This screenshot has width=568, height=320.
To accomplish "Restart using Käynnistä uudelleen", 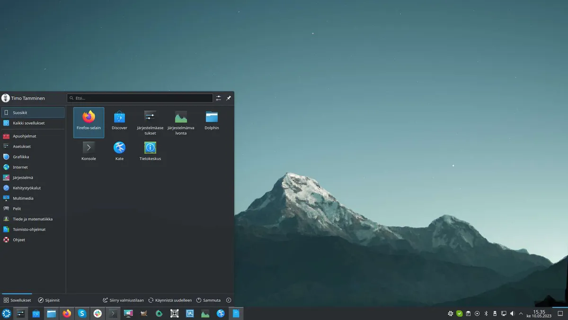I will 170,300.
